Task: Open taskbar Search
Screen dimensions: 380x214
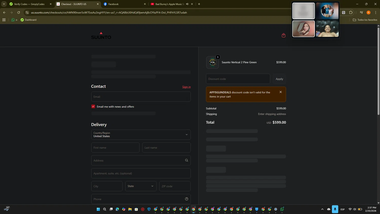Action: pos(105,209)
